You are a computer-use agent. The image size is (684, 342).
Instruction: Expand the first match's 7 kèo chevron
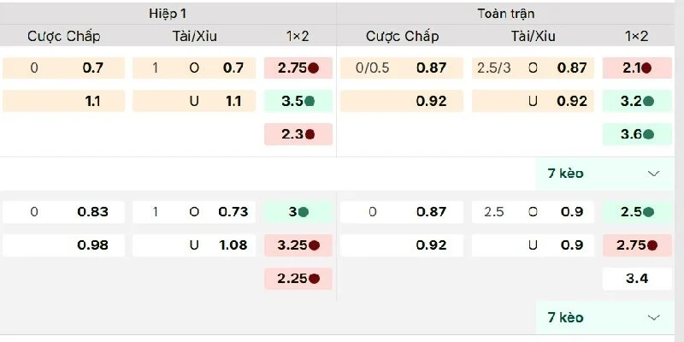pos(654,174)
